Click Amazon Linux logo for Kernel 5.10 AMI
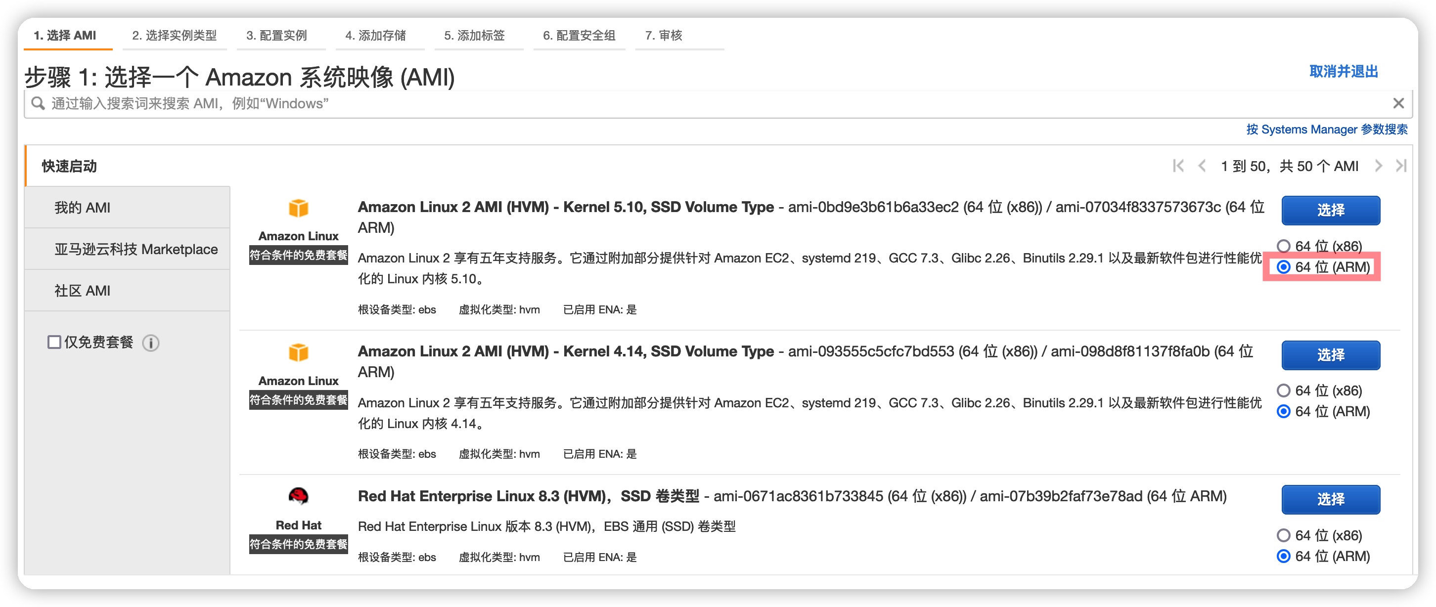The width and height of the screenshot is (1436, 607). [298, 208]
